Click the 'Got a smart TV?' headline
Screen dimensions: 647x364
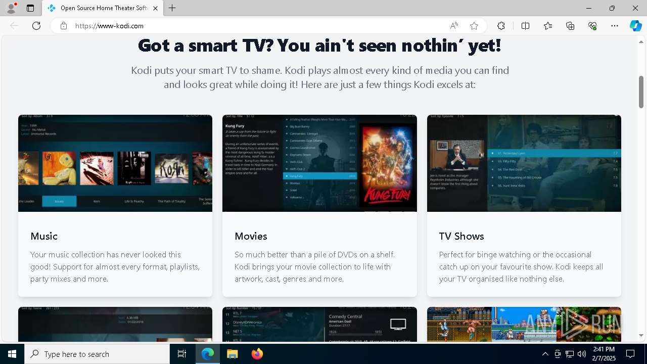pos(319,45)
